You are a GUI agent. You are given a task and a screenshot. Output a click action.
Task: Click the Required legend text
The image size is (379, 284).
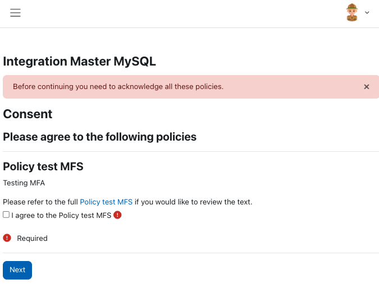(x=32, y=238)
